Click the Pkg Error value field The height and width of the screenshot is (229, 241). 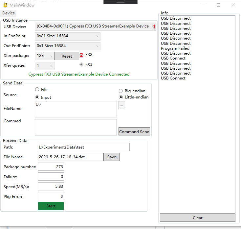pyautogui.click(x=51, y=196)
